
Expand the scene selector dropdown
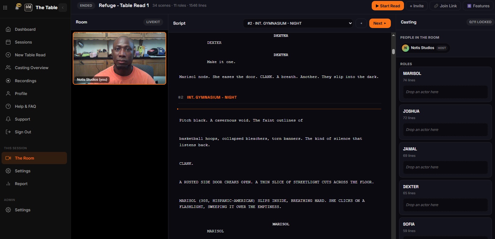pyautogui.click(x=298, y=23)
